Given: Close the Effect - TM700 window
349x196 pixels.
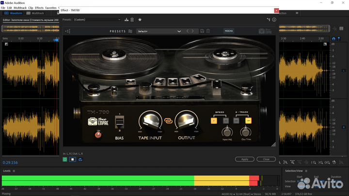Looking at the screenshot, I should 276,10.
